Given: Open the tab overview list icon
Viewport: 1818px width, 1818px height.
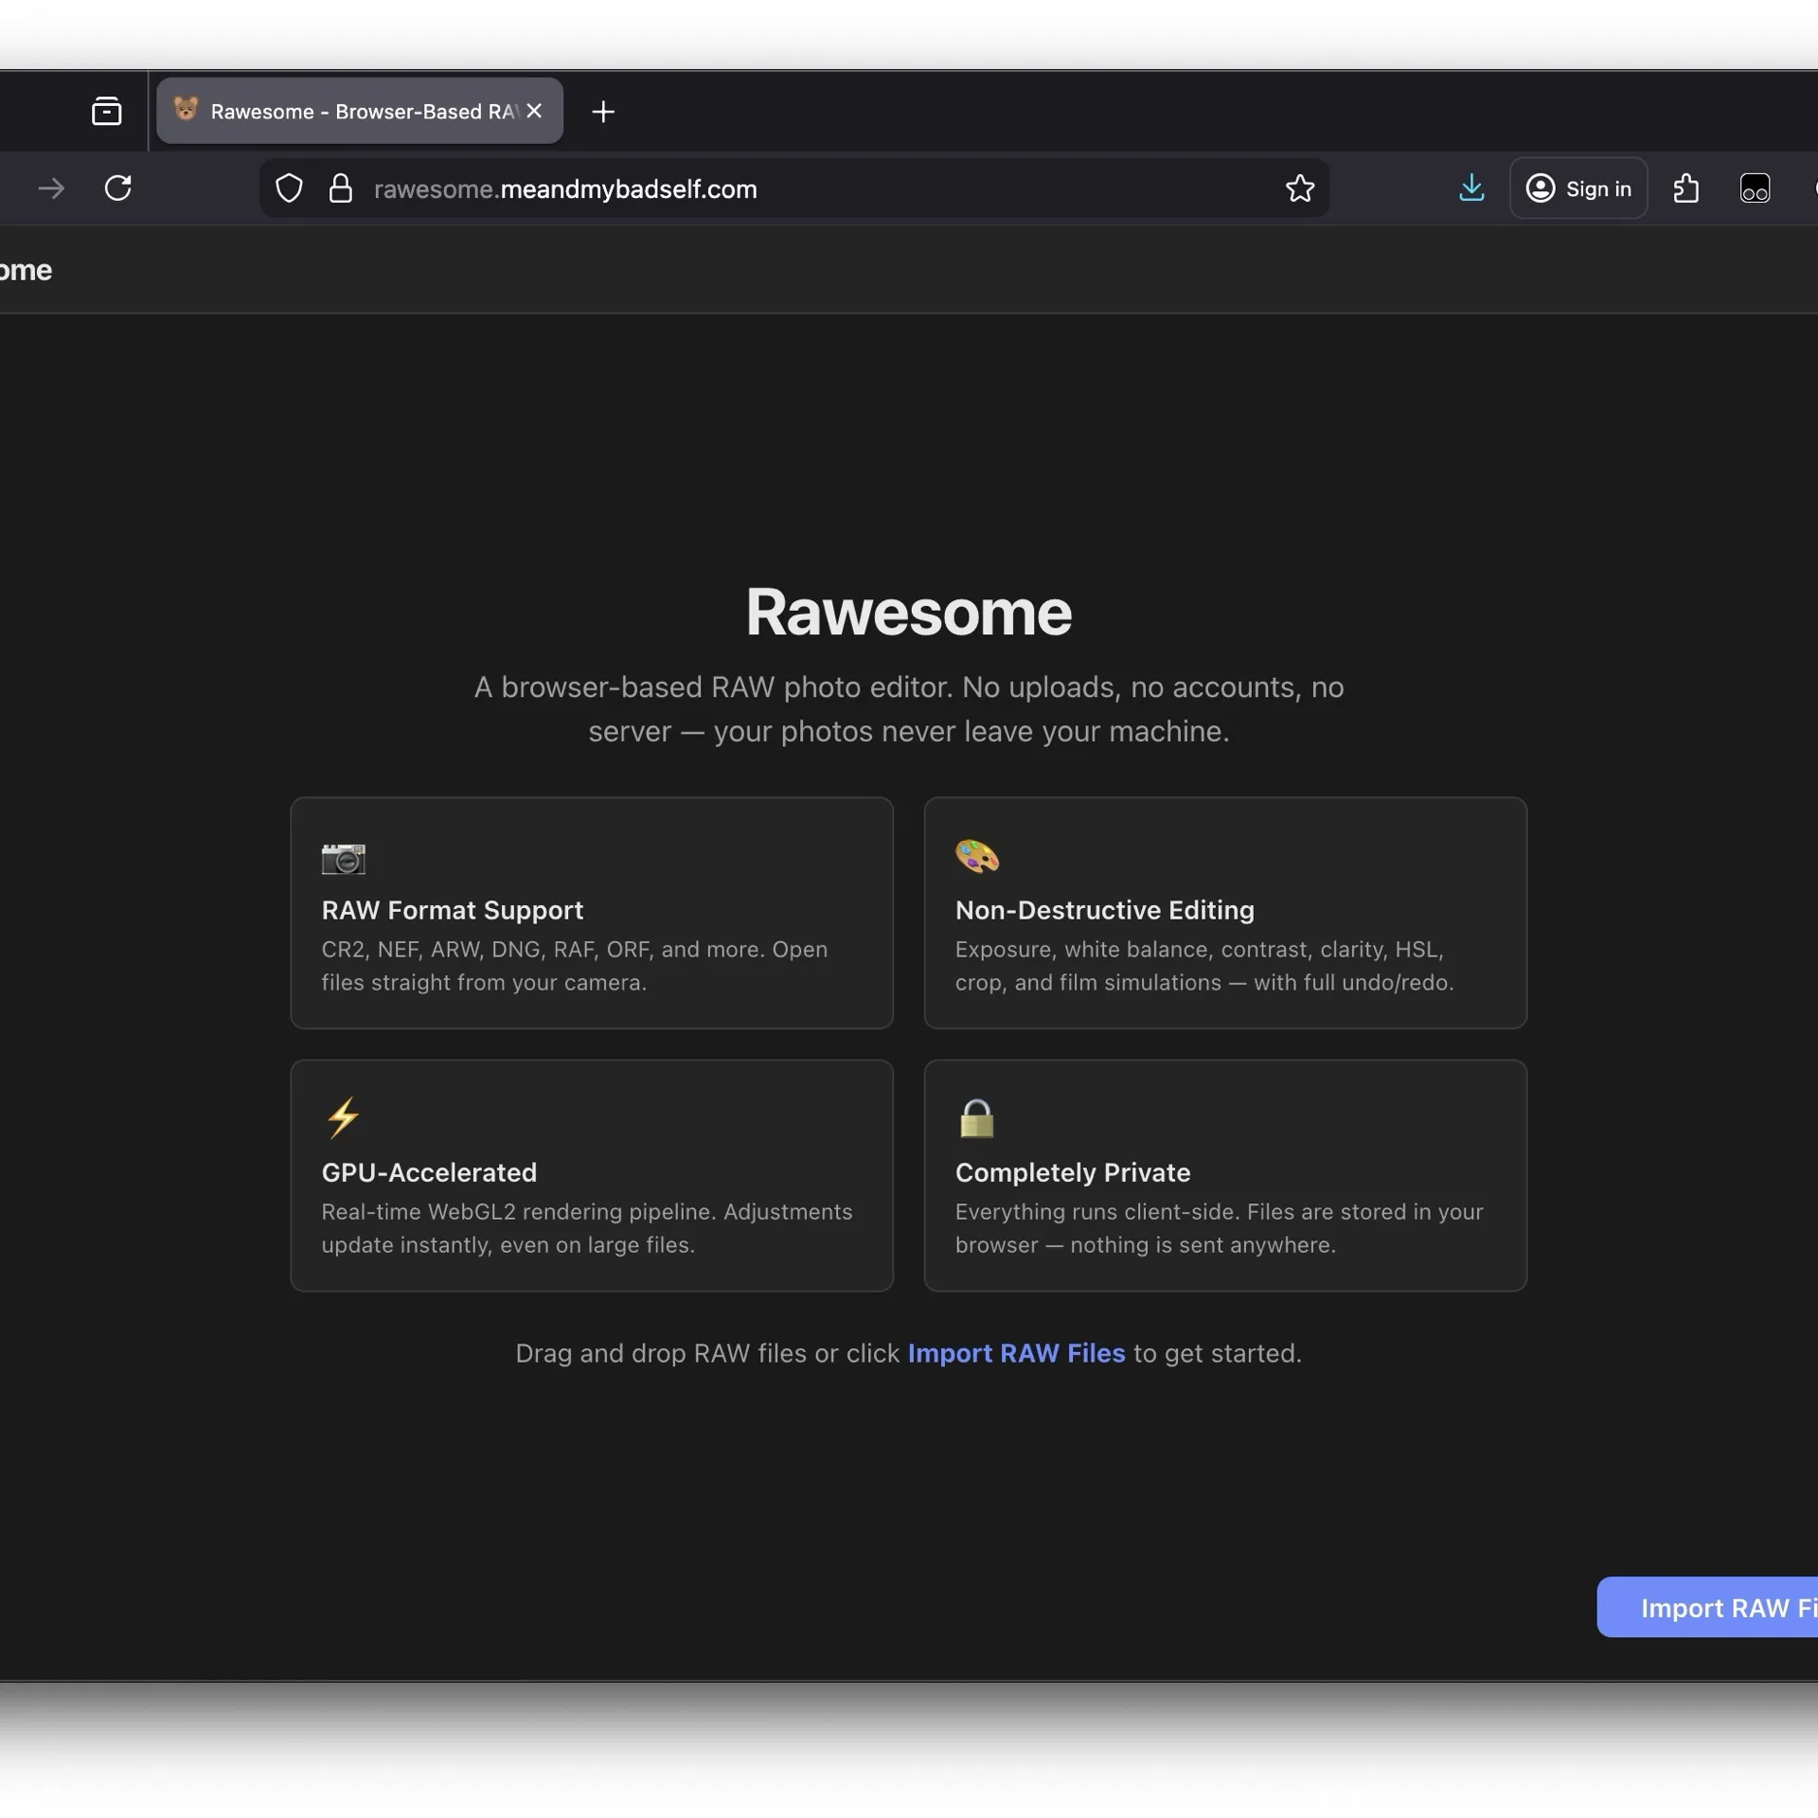Looking at the screenshot, I should (106, 111).
